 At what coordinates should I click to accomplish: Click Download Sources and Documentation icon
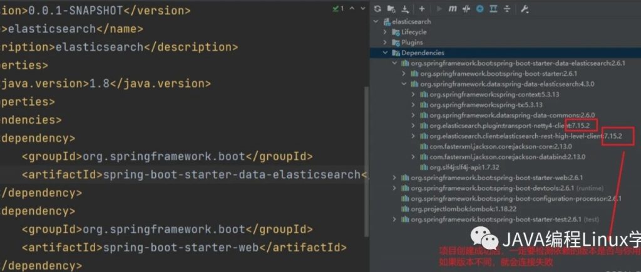click(405, 9)
